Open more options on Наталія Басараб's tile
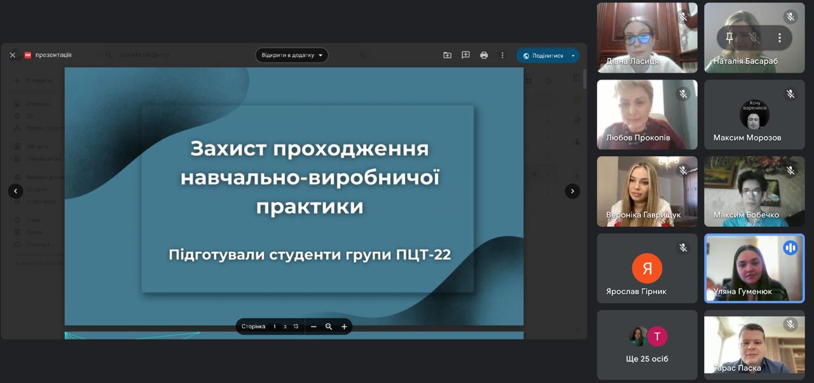Screen dimensions: 814x383 [x=779, y=38]
